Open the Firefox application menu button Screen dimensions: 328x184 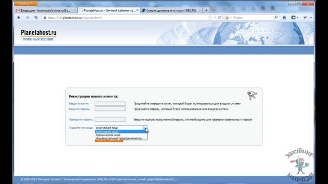click(x=26, y=4)
